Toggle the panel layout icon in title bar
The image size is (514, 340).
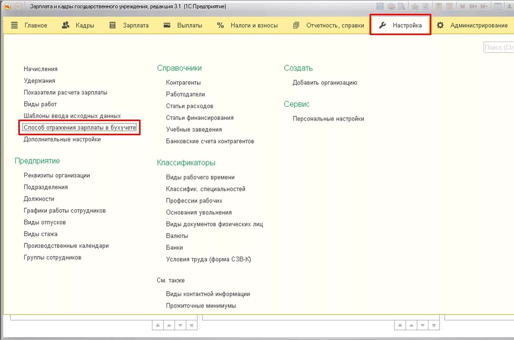(498, 6)
